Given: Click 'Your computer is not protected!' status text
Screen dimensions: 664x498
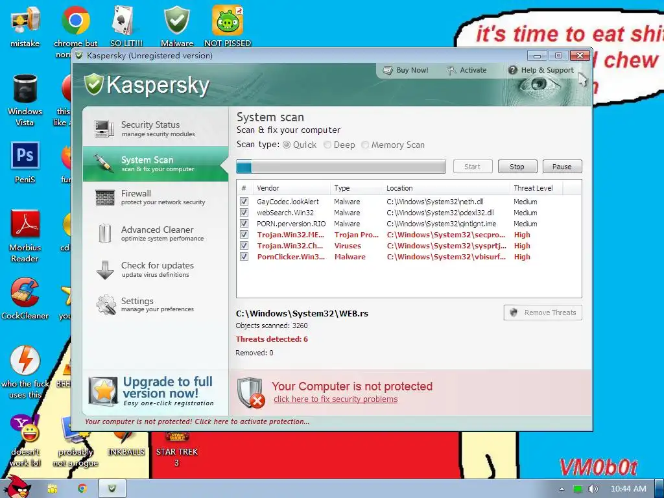Looking at the screenshot, I should point(197,421).
